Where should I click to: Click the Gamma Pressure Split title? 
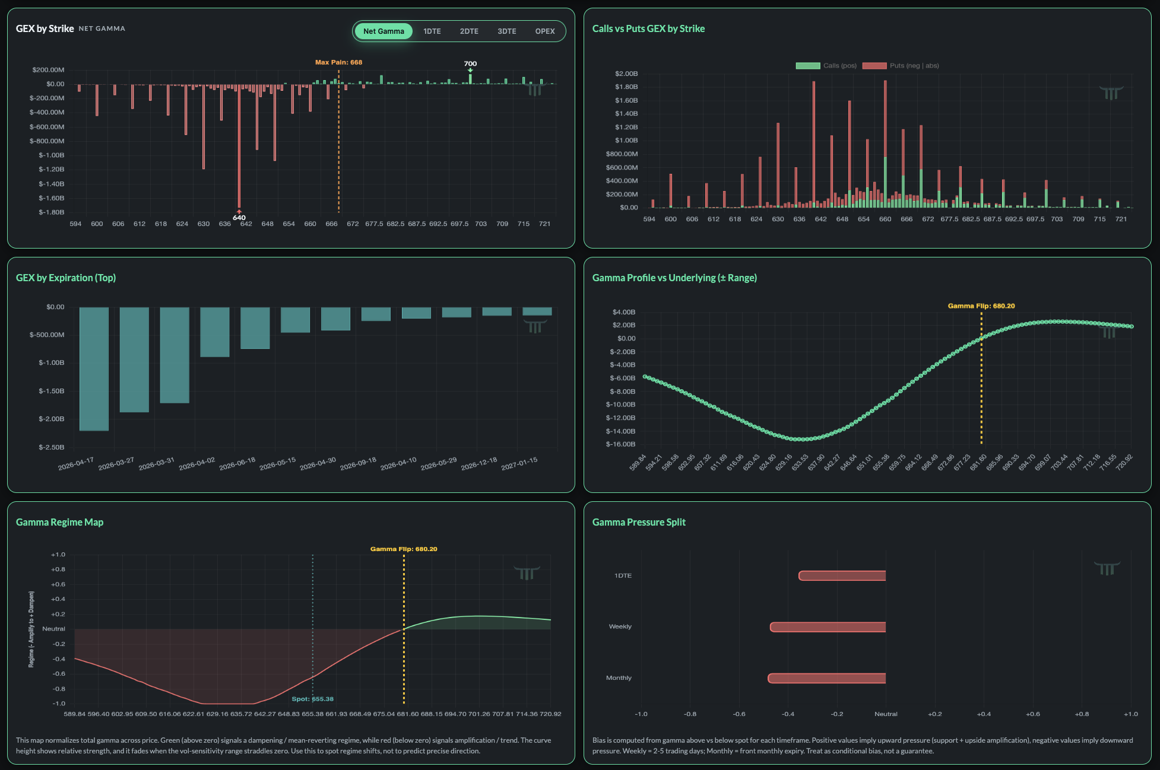[639, 522]
